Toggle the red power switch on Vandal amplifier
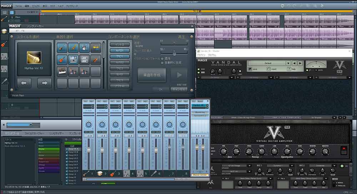 (x=343, y=150)
